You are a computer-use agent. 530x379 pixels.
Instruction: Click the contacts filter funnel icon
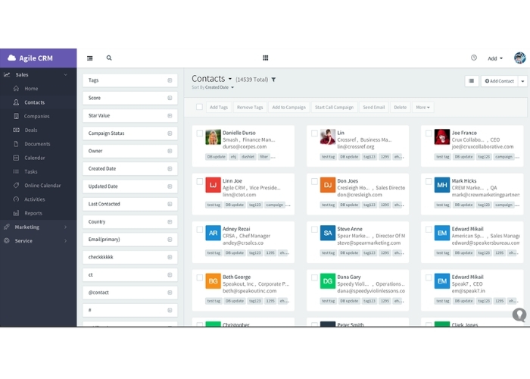click(273, 80)
